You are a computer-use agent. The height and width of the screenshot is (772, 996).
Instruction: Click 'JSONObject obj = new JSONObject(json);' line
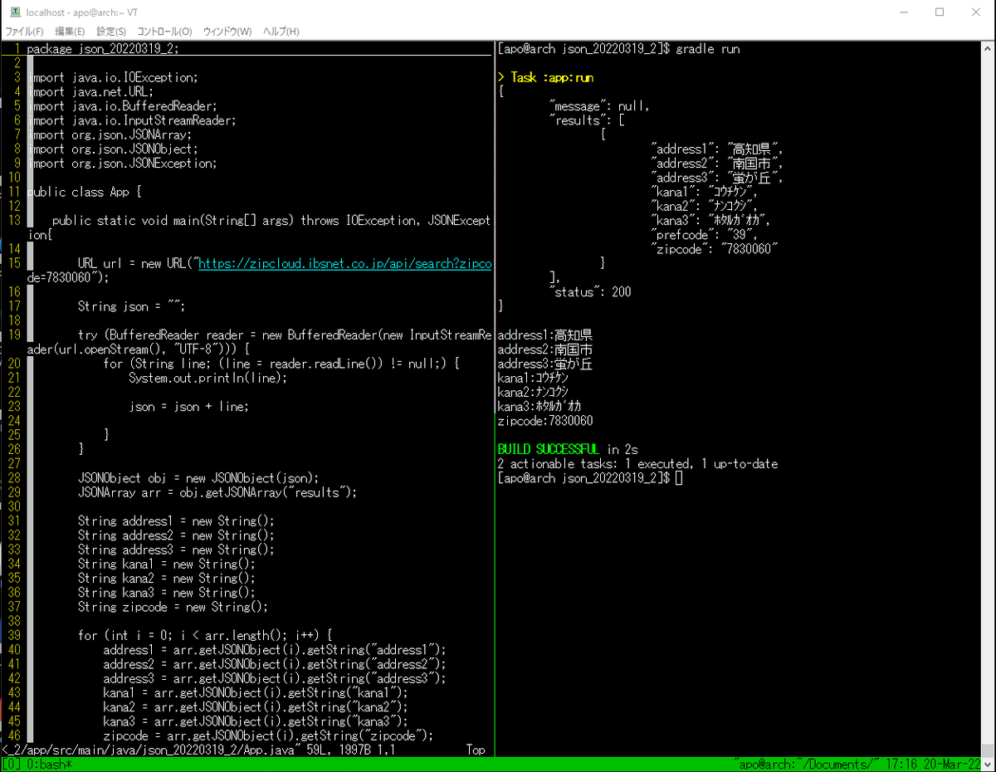tap(198, 478)
